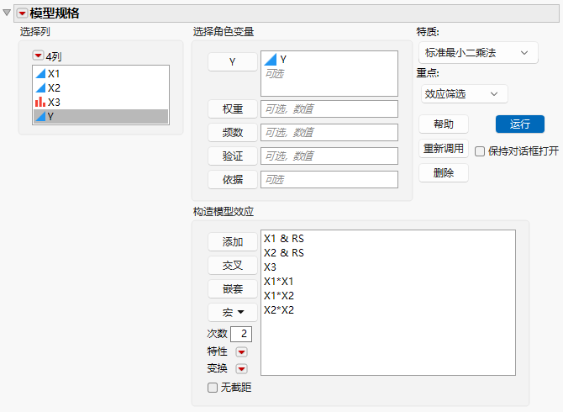Click the 权重 role button
This screenshot has height=412, width=563.
[233, 108]
